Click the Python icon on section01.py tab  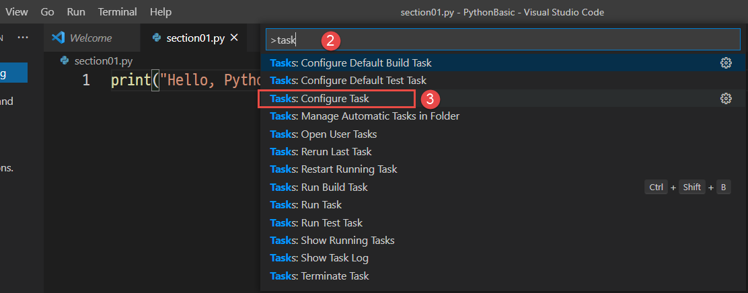coord(156,38)
